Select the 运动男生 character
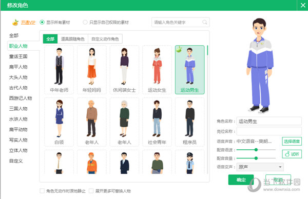 click(189, 70)
